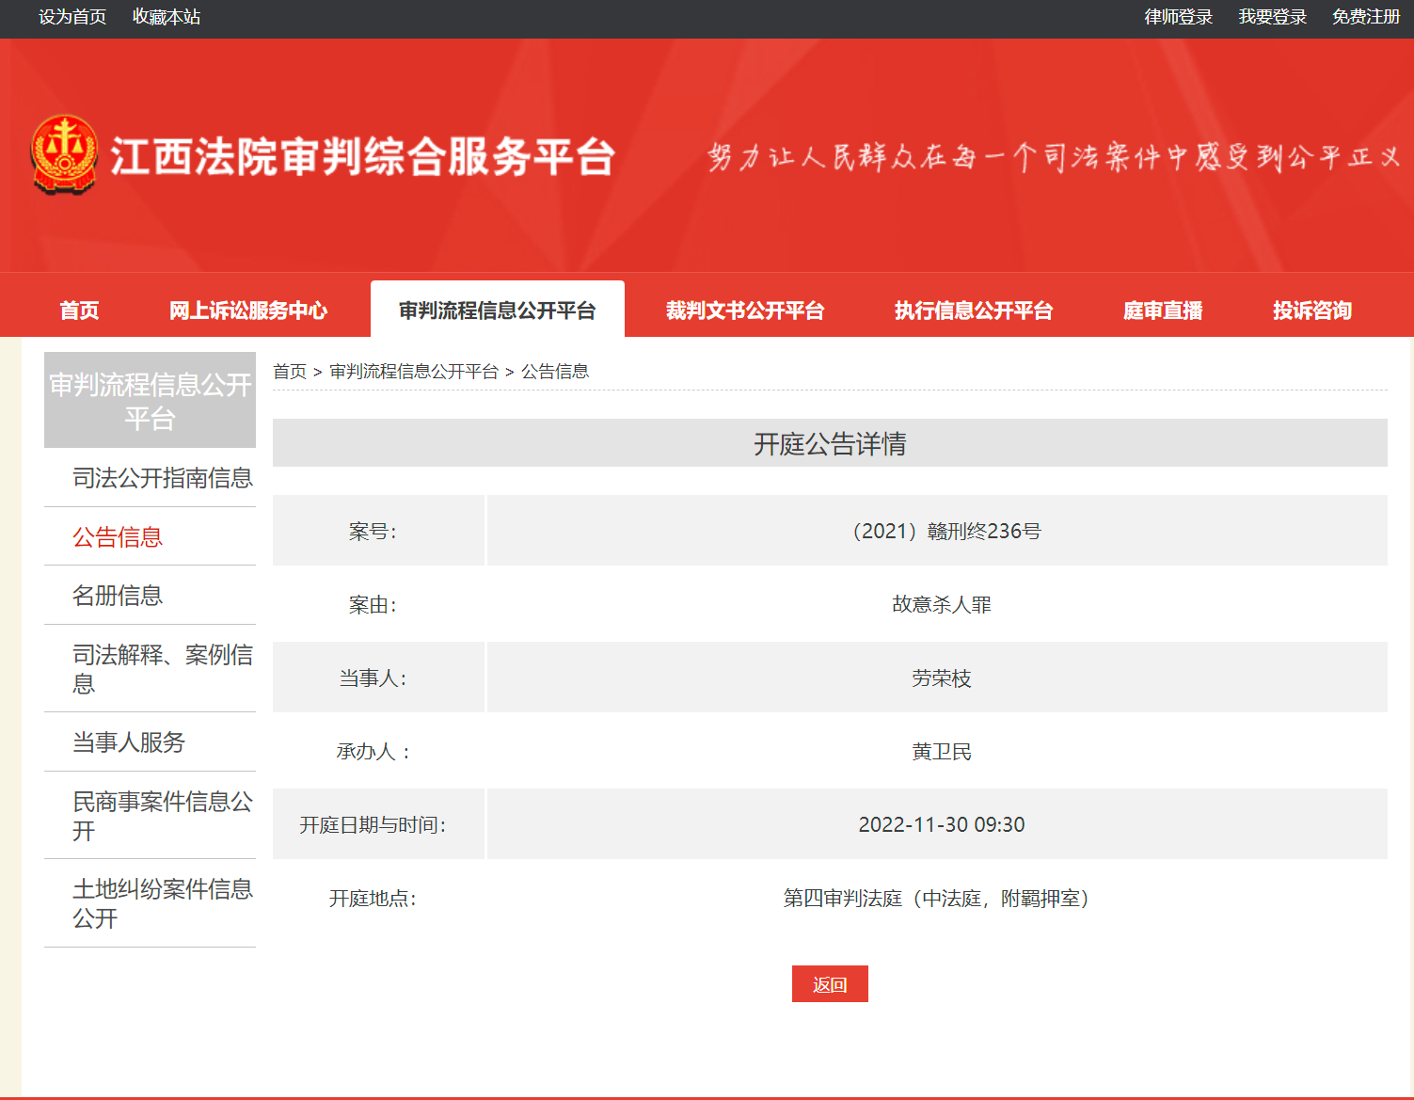This screenshot has width=1414, height=1100.
Task: Open 司法公开指南信息 in the sidebar
Action: [x=163, y=478]
